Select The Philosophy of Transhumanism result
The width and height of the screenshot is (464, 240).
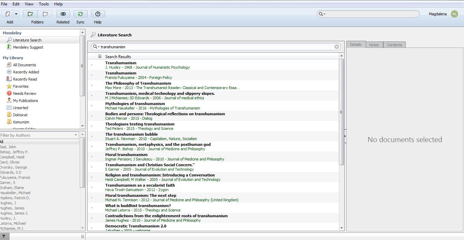click(213, 85)
